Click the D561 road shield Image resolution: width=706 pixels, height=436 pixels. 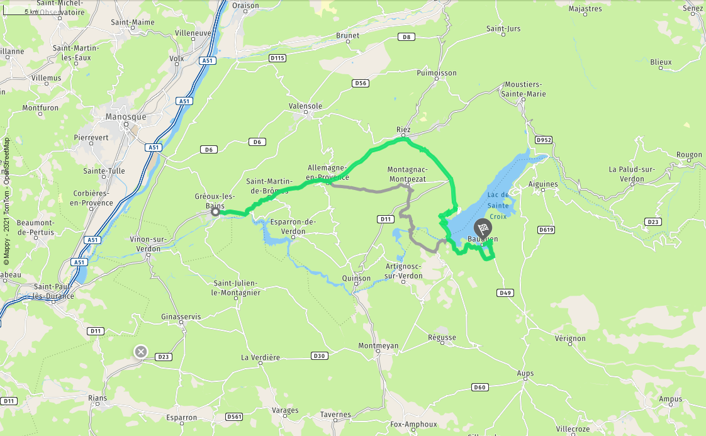pyautogui.click(x=233, y=416)
